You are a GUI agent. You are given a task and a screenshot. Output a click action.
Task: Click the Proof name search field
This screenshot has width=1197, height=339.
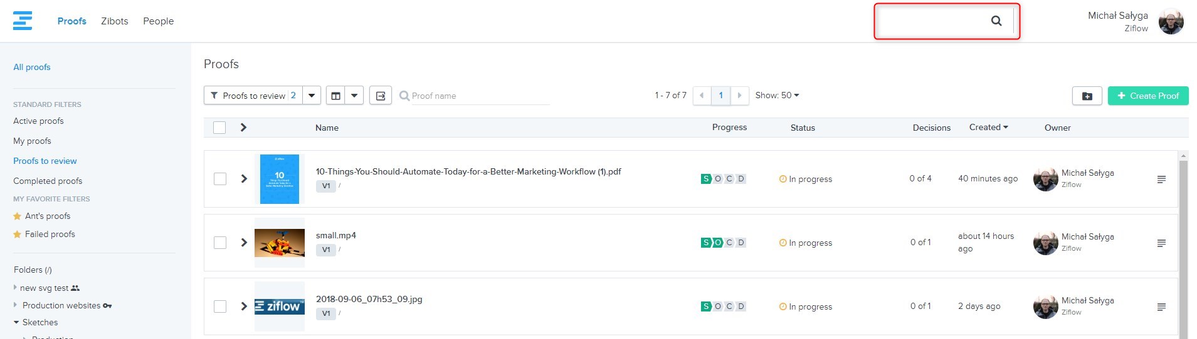point(480,96)
